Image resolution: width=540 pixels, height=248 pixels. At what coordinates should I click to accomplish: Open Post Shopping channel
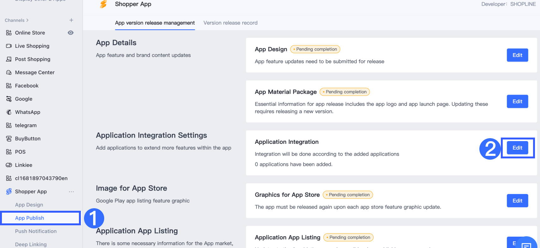[33, 59]
